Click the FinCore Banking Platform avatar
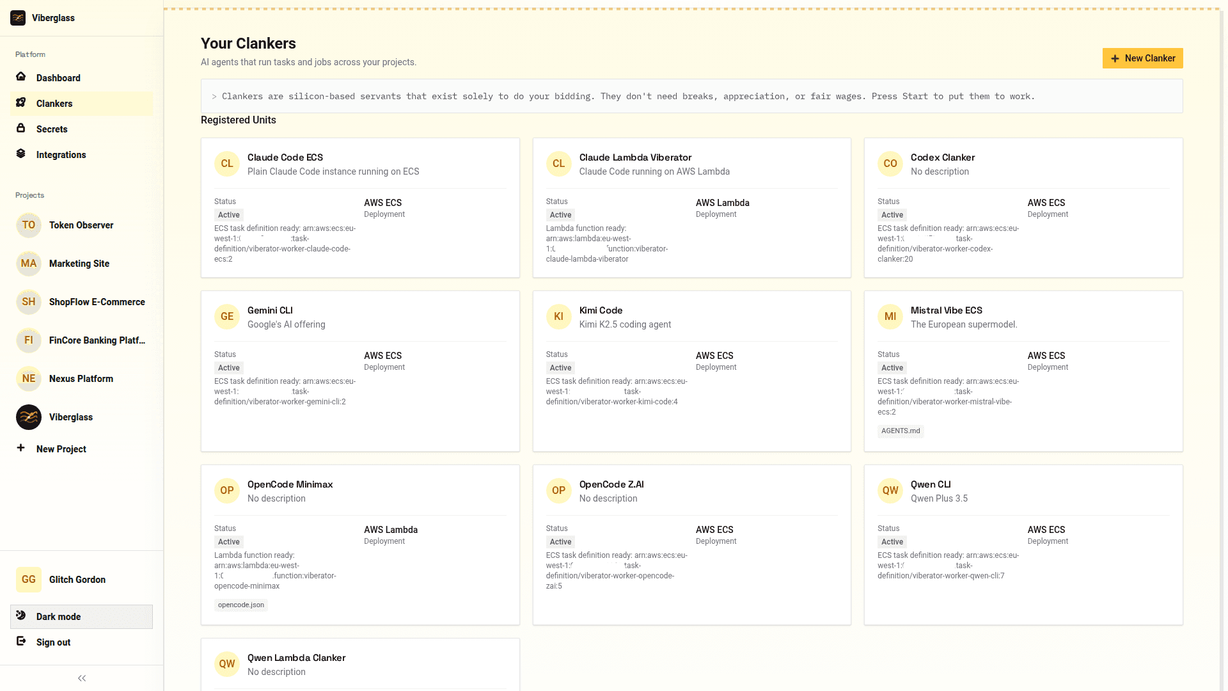Viewport: 1228px width, 691px height. pos(28,340)
